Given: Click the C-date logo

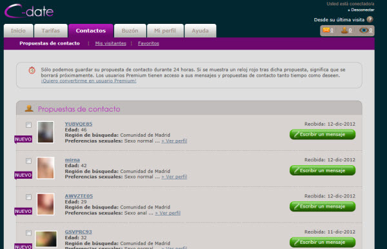Looking at the screenshot, I should (x=29, y=11).
